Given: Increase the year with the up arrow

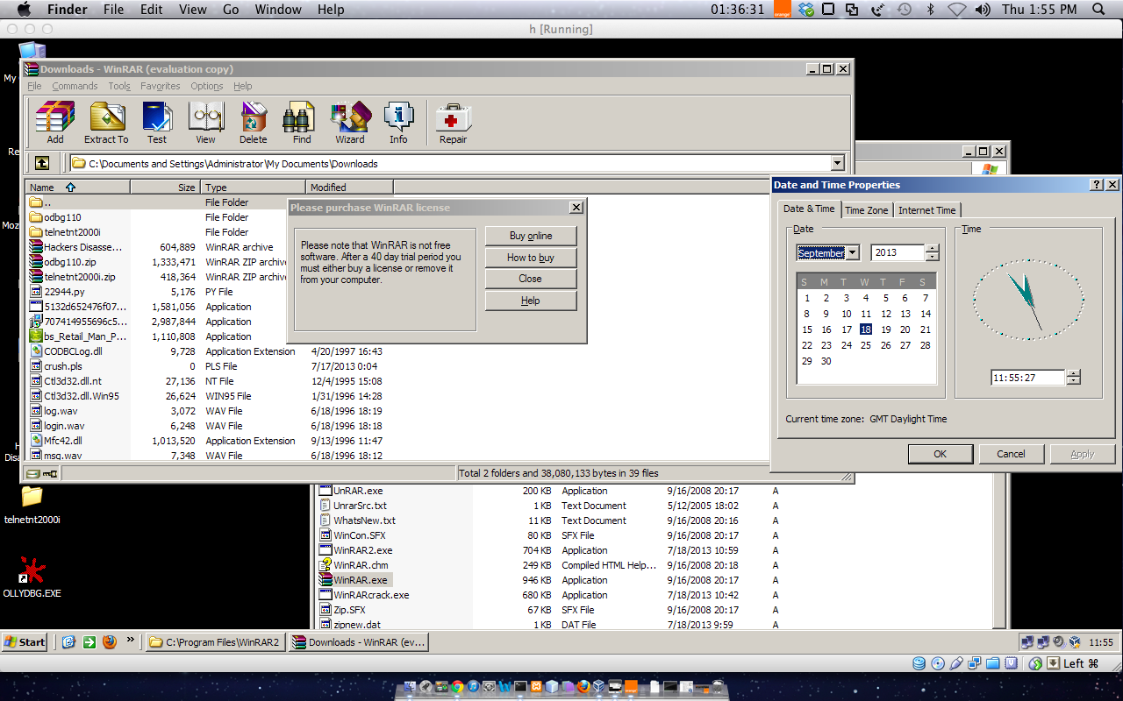Looking at the screenshot, I should click(932, 249).
